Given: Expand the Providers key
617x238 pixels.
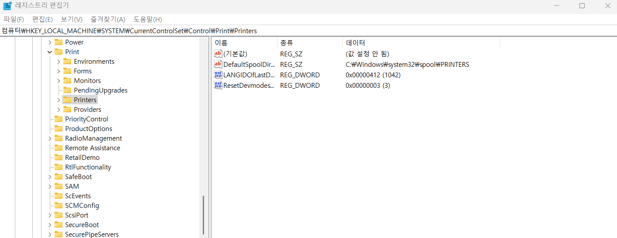Looking at the screenshot, I should [x=59, y=110].
